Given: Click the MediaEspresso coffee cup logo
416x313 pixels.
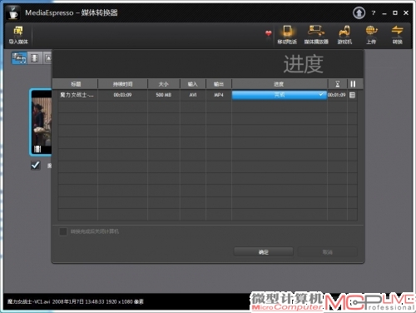Looking at the screenshot, I should (x=12, y=12).
